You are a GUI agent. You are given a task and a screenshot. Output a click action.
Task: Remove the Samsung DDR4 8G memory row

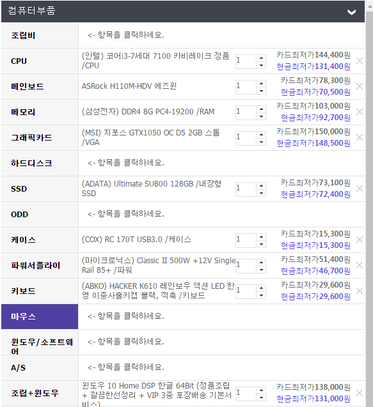click(x=360, y=112)
